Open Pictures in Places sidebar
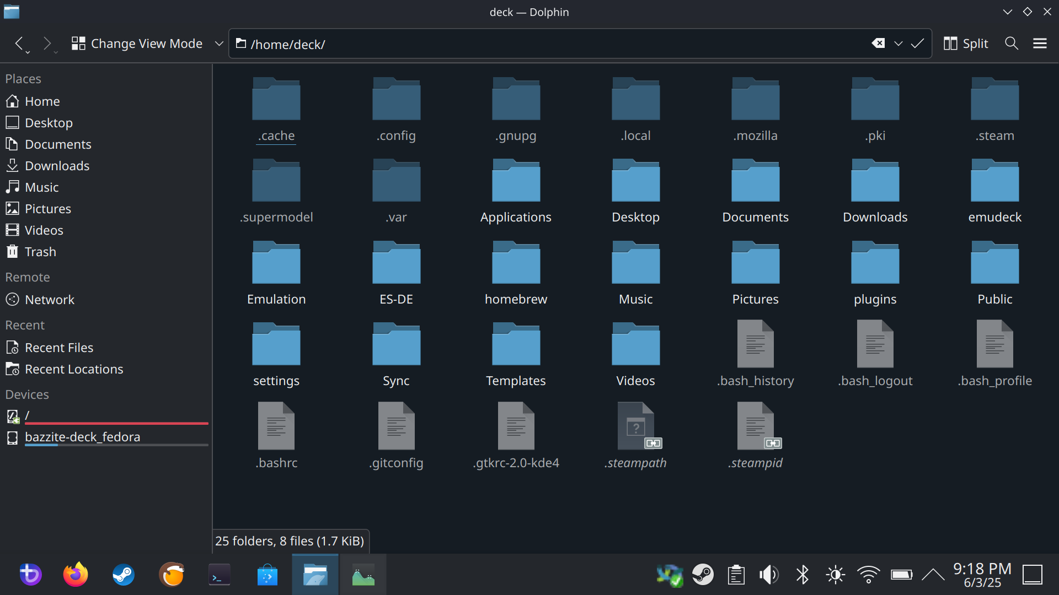Screen dimensions: 1059x595 pyautogui.click(x=106, y=209)
